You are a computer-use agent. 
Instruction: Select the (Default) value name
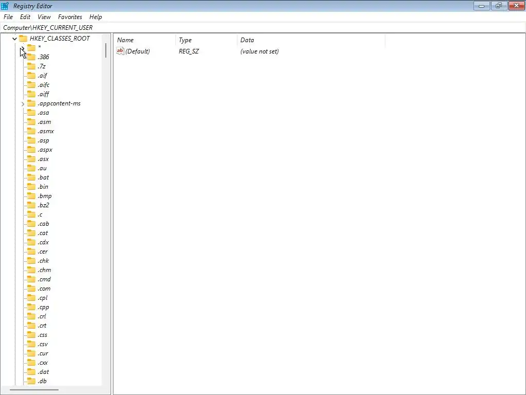138,51
